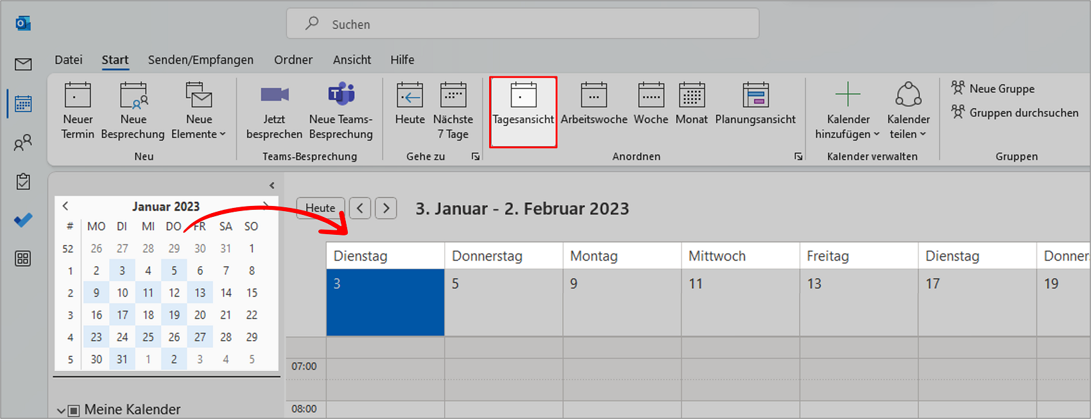
Task: Click the Heute button above calendar
Action: click(x=320, y=208)
